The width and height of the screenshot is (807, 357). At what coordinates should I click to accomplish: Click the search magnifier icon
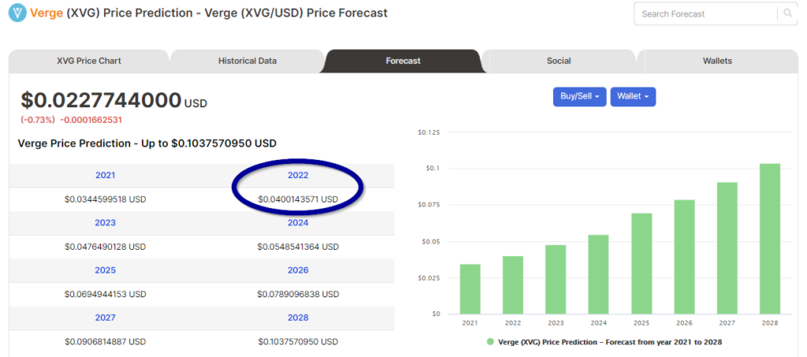pos(788,13)
